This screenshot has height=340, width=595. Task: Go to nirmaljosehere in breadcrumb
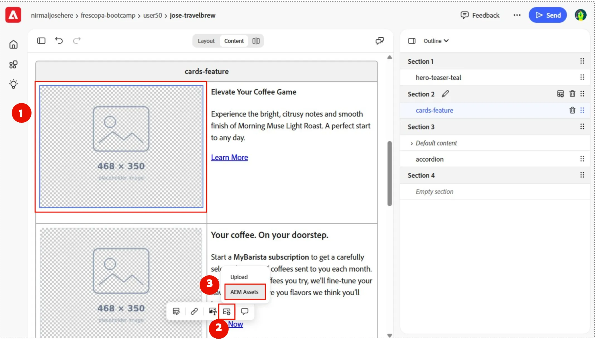pyautogui.click(x=52, y=15)
